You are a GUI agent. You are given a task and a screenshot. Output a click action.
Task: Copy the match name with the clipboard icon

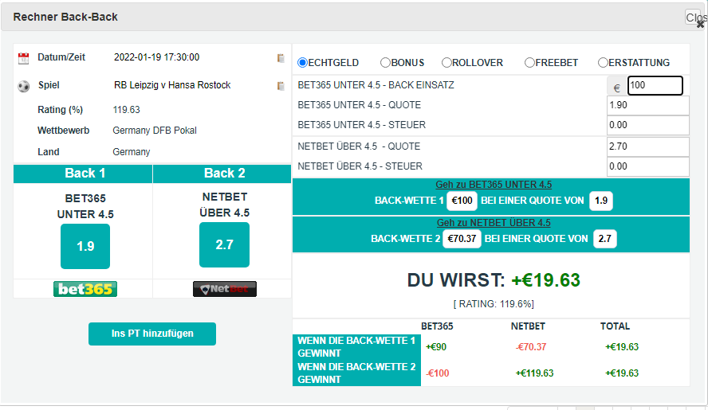(x=281, y=86)
